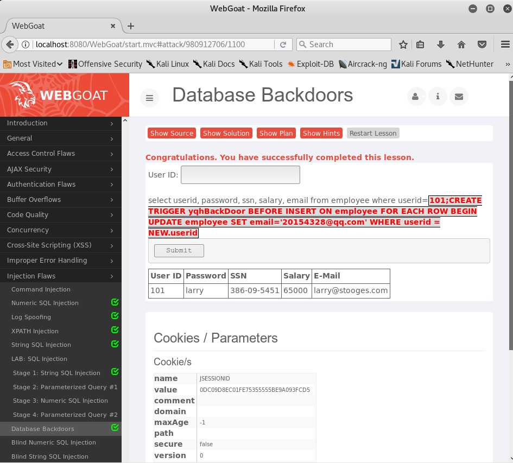
Task: Click page vertical scrollbar thumb
Action: coord(511,215)
